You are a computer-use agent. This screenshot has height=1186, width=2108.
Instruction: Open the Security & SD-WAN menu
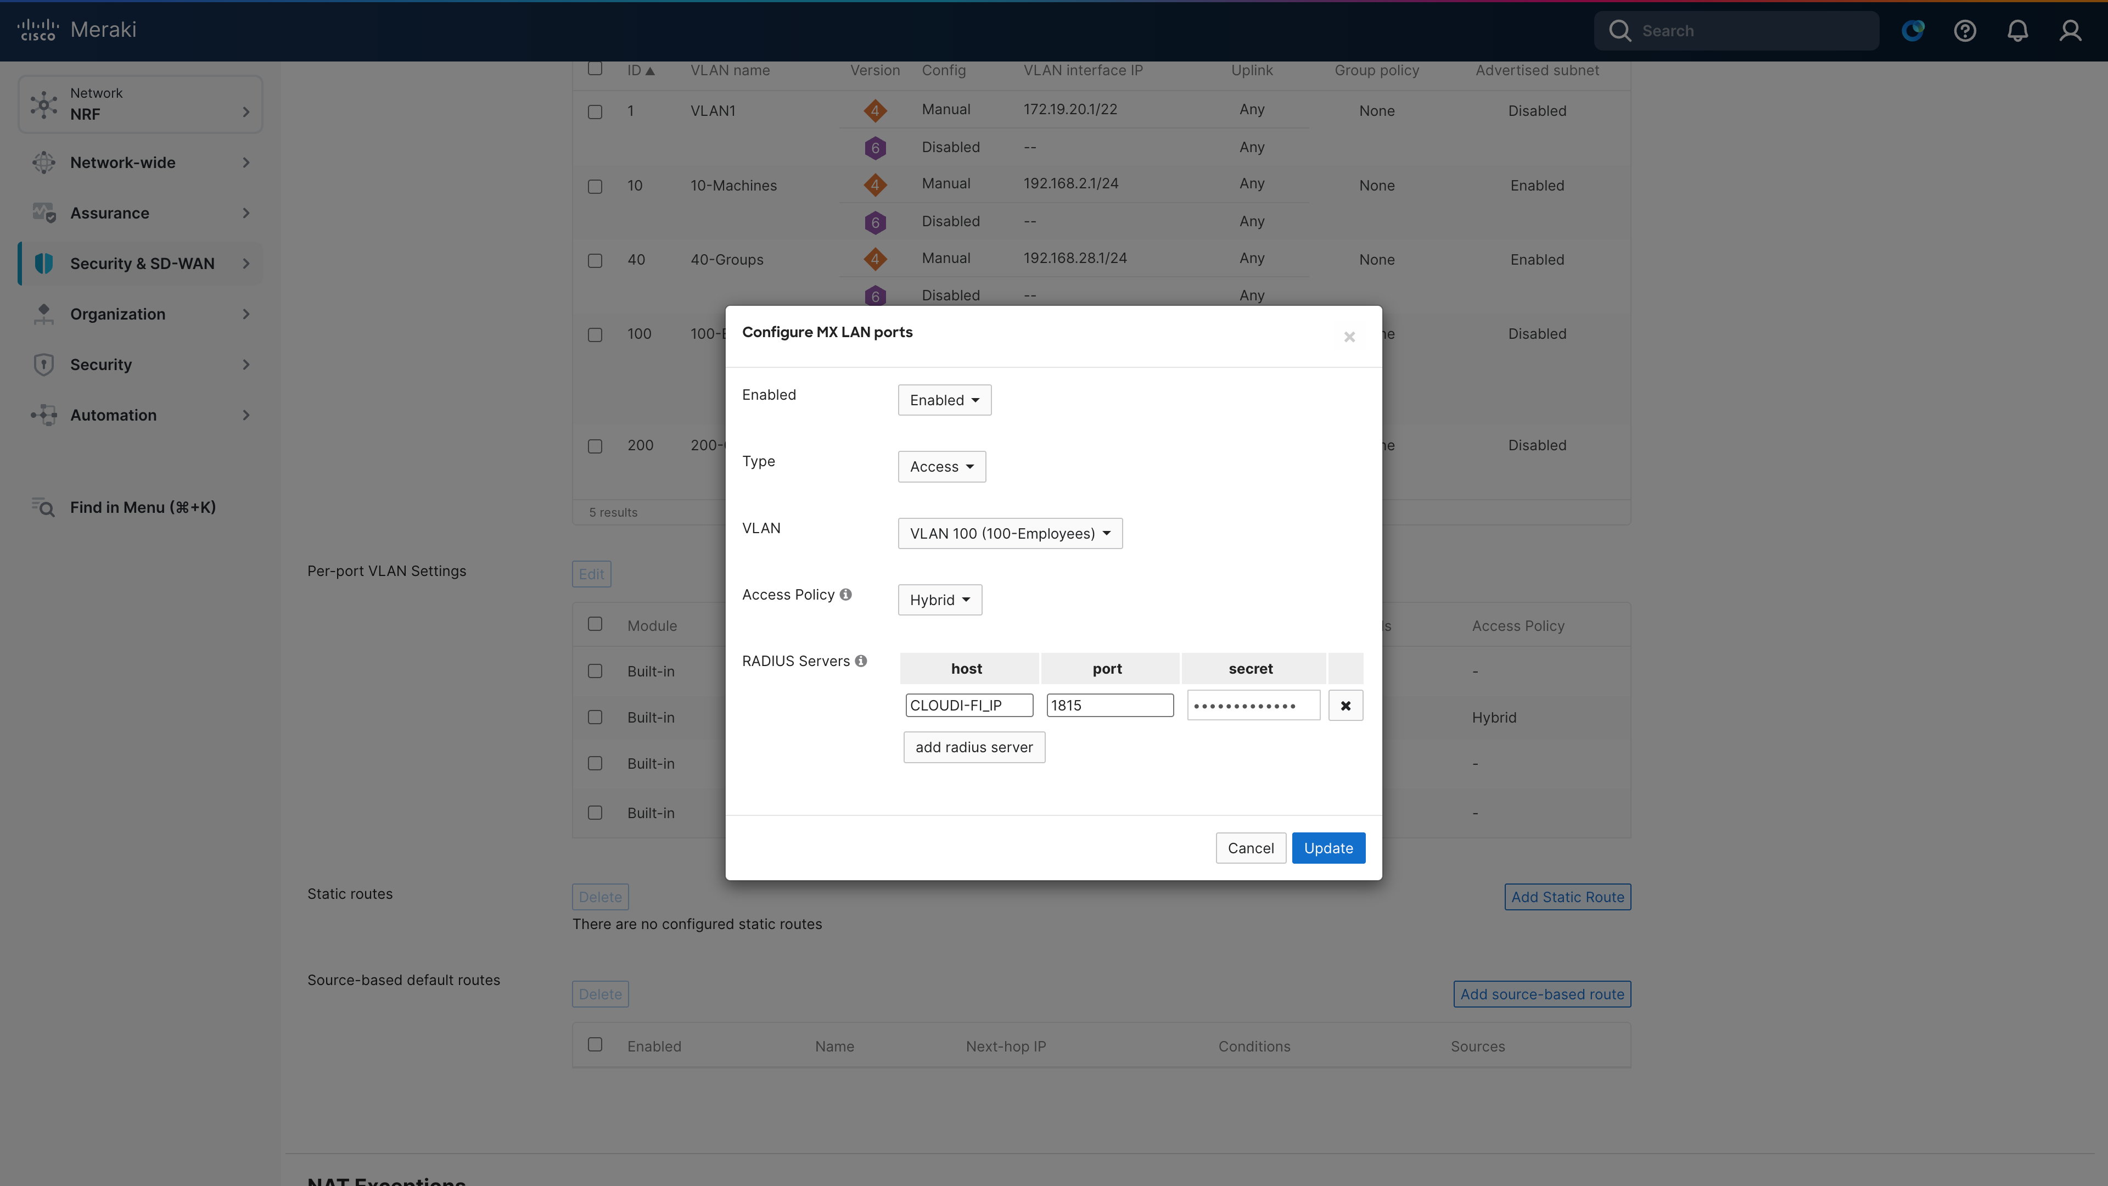[x=140, y=264]
